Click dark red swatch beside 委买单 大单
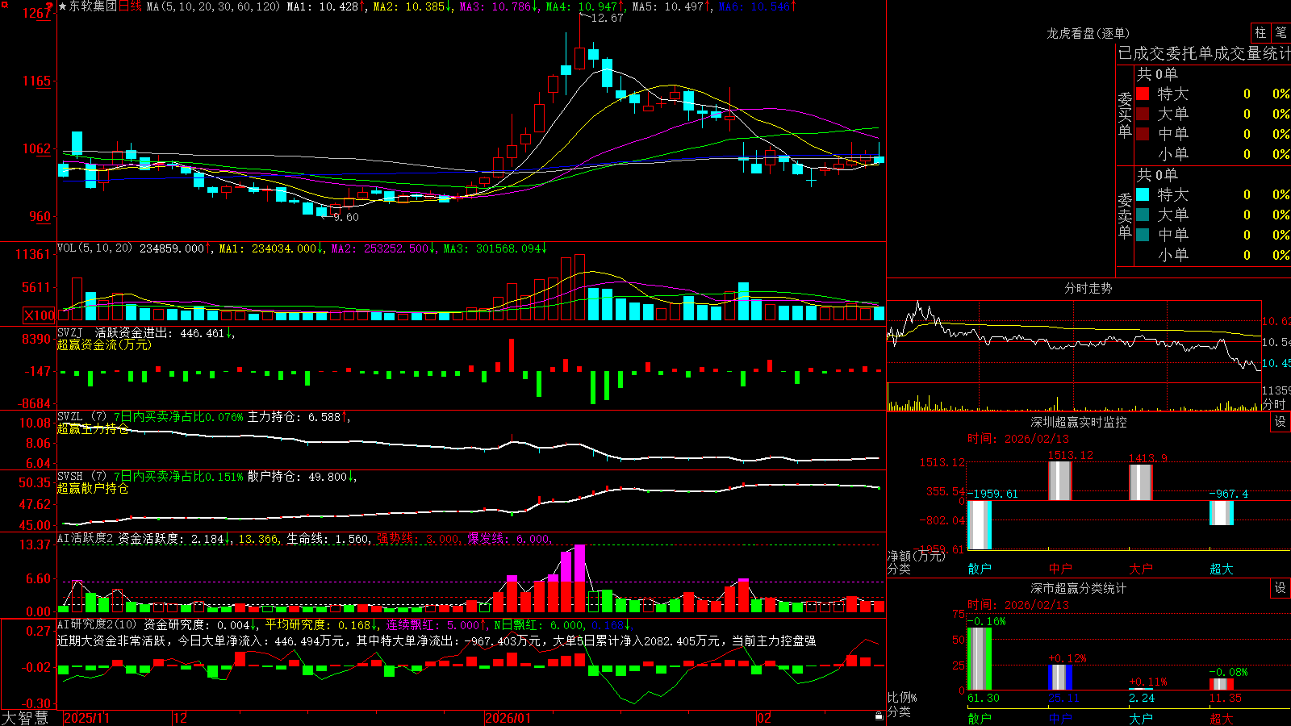 click(1143, 114)
